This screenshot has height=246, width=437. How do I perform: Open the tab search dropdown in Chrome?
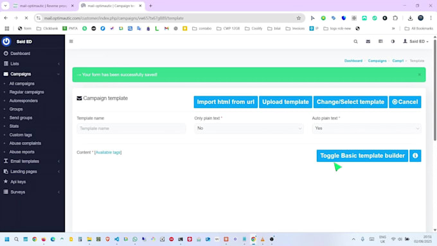pyautogui.click(x=5, y=6)
